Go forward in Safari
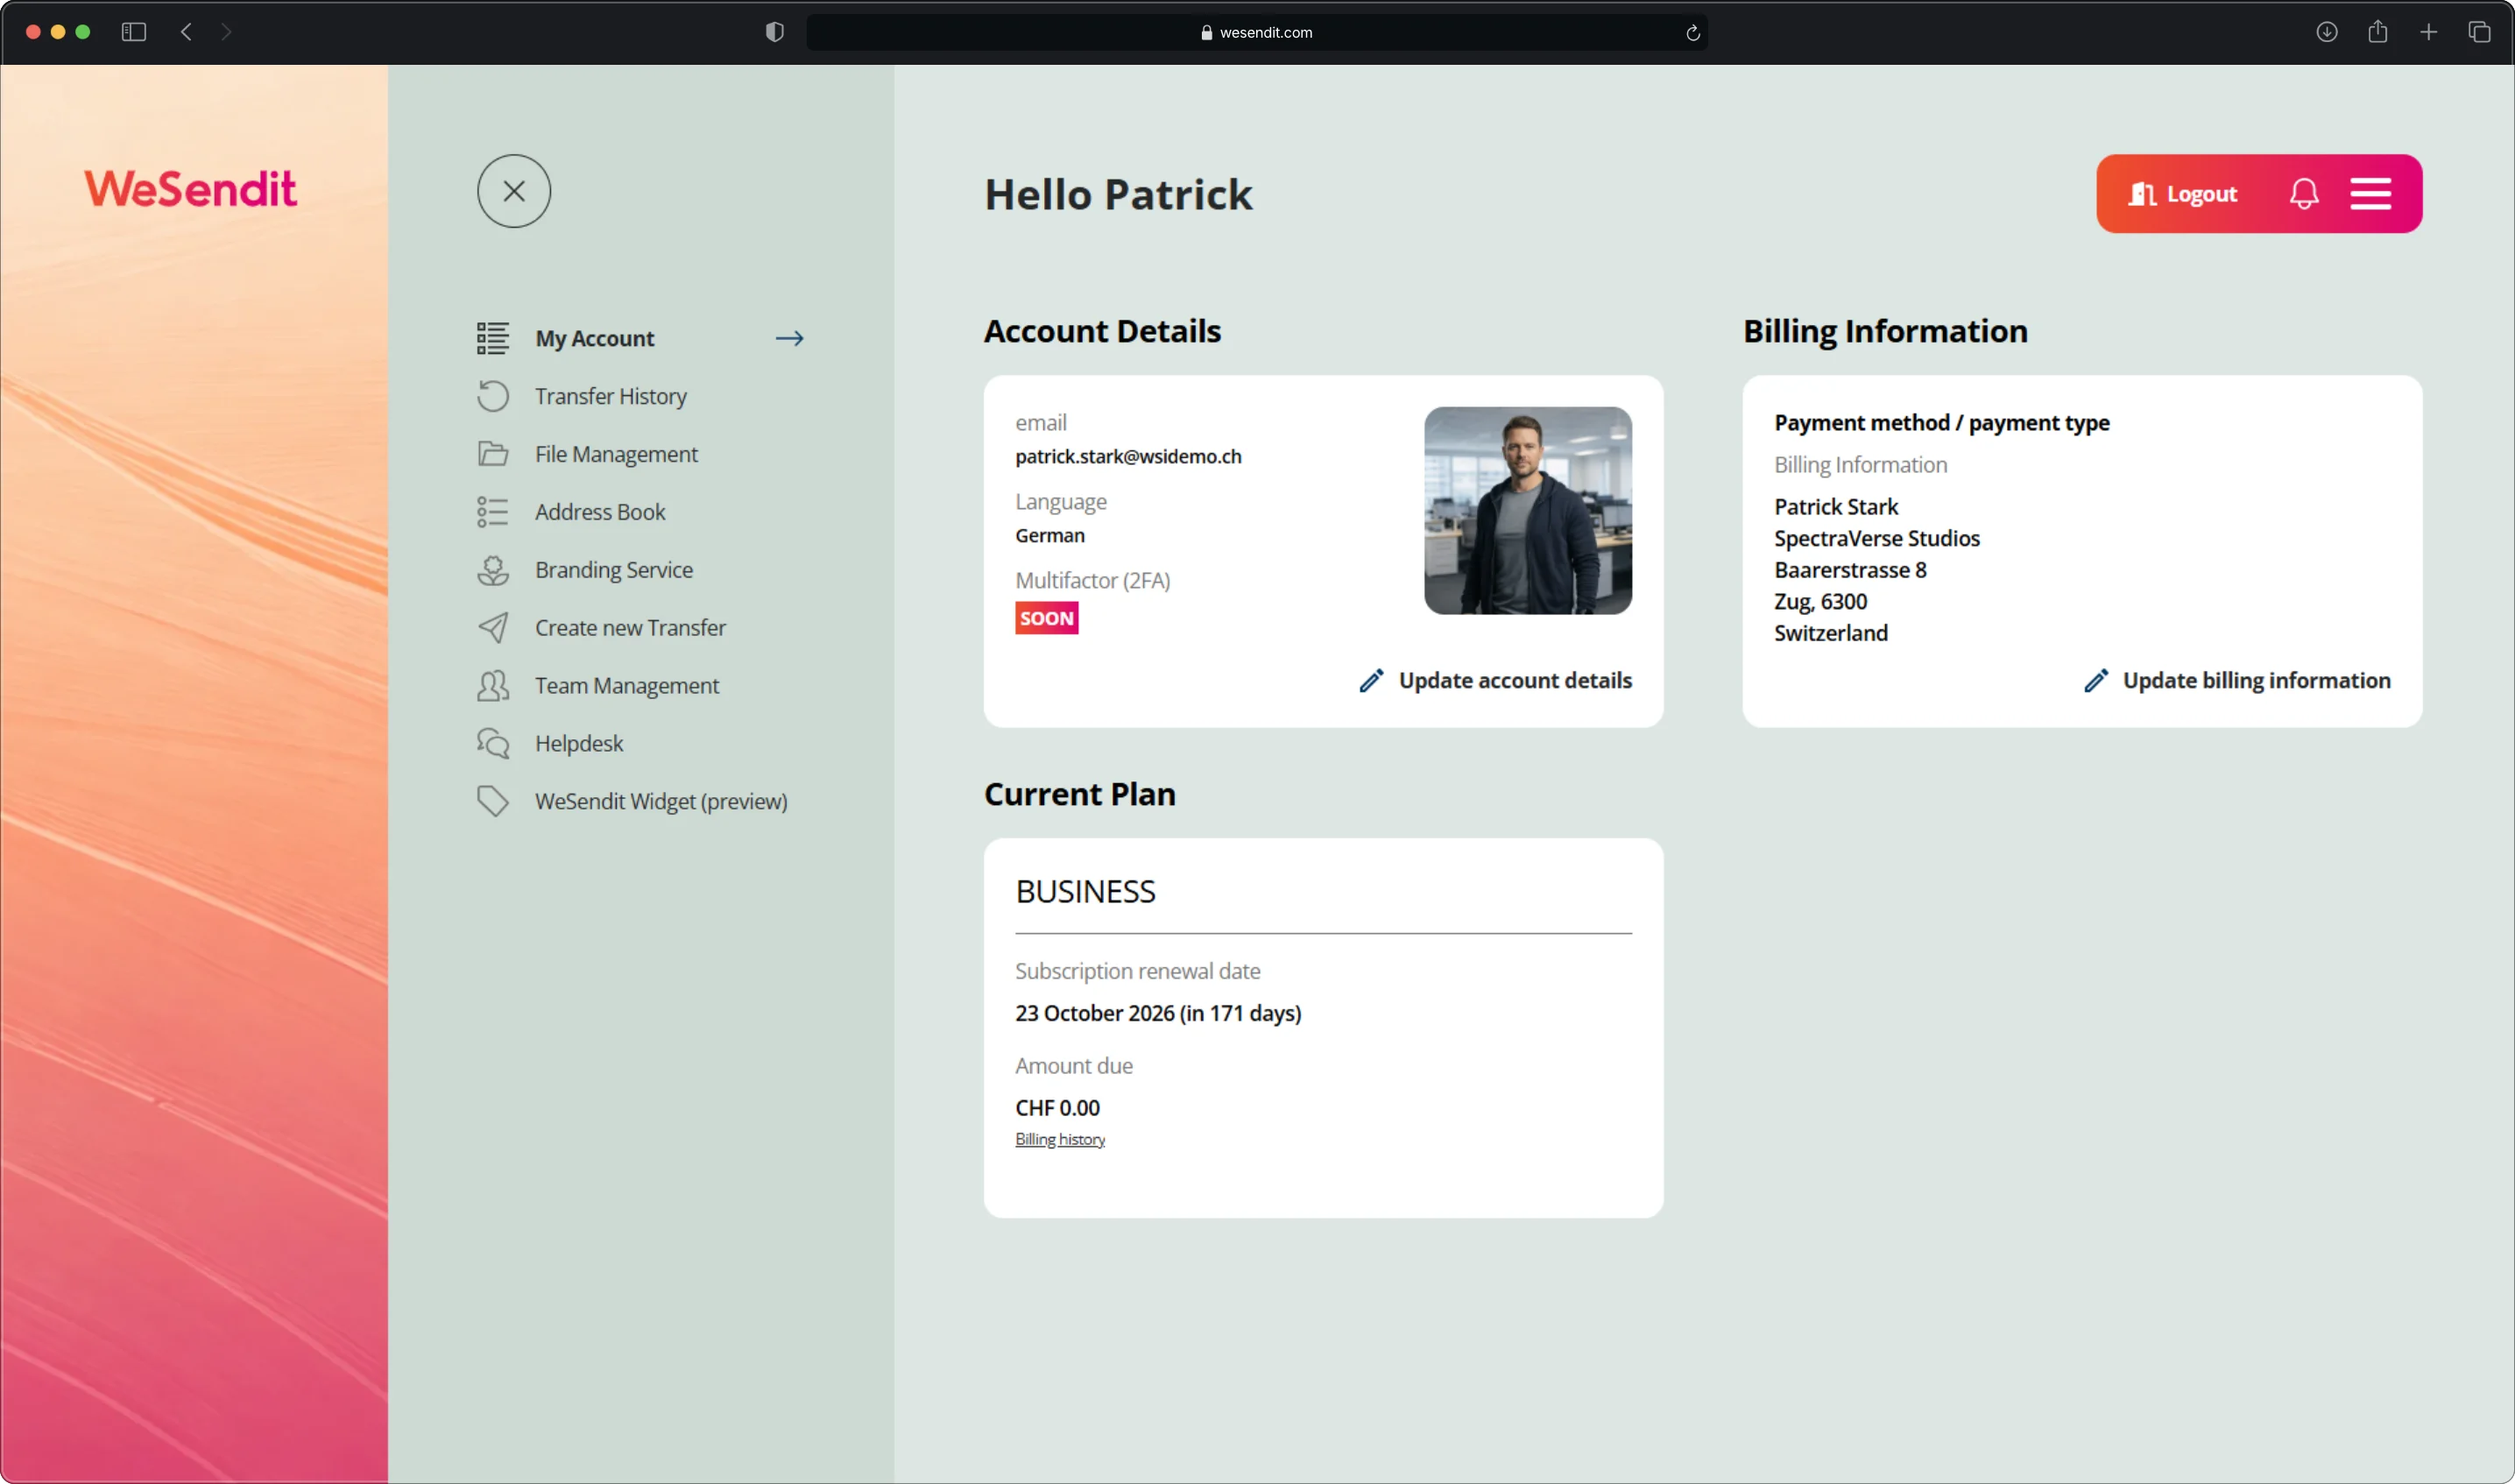Viewport: 2515px width, 1484px height. click(226, 32)
